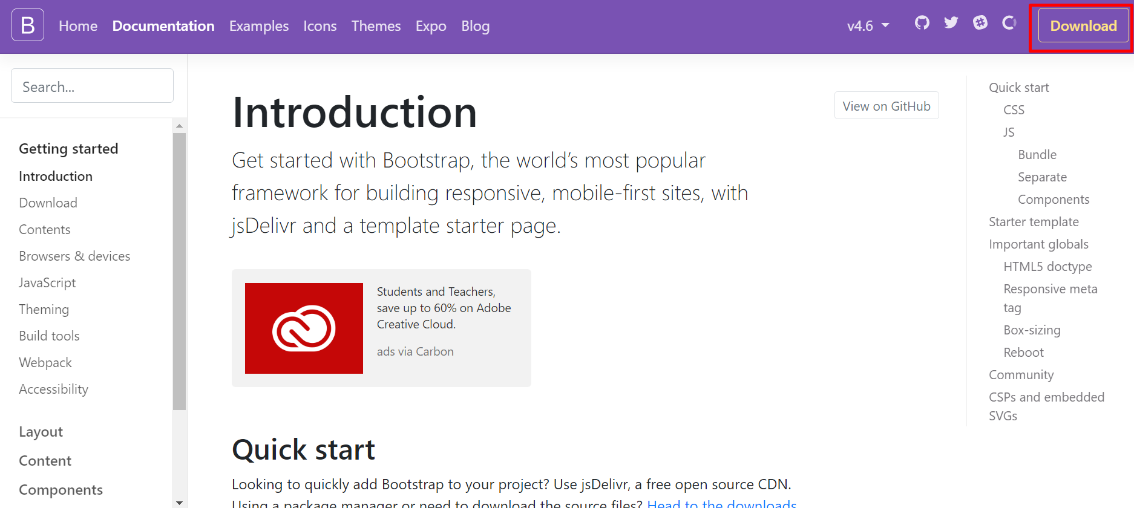Open the Twitter icon link

[951, 23]
